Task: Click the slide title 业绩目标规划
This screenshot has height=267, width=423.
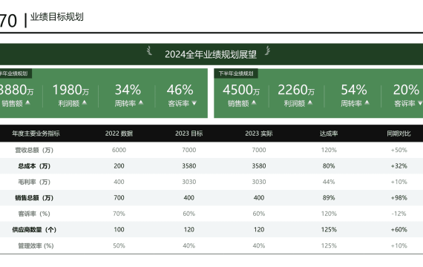Action: [x=57, y=17]
